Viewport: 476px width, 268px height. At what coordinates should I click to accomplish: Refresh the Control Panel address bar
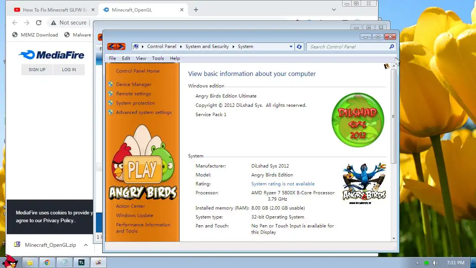coord(299,47)
